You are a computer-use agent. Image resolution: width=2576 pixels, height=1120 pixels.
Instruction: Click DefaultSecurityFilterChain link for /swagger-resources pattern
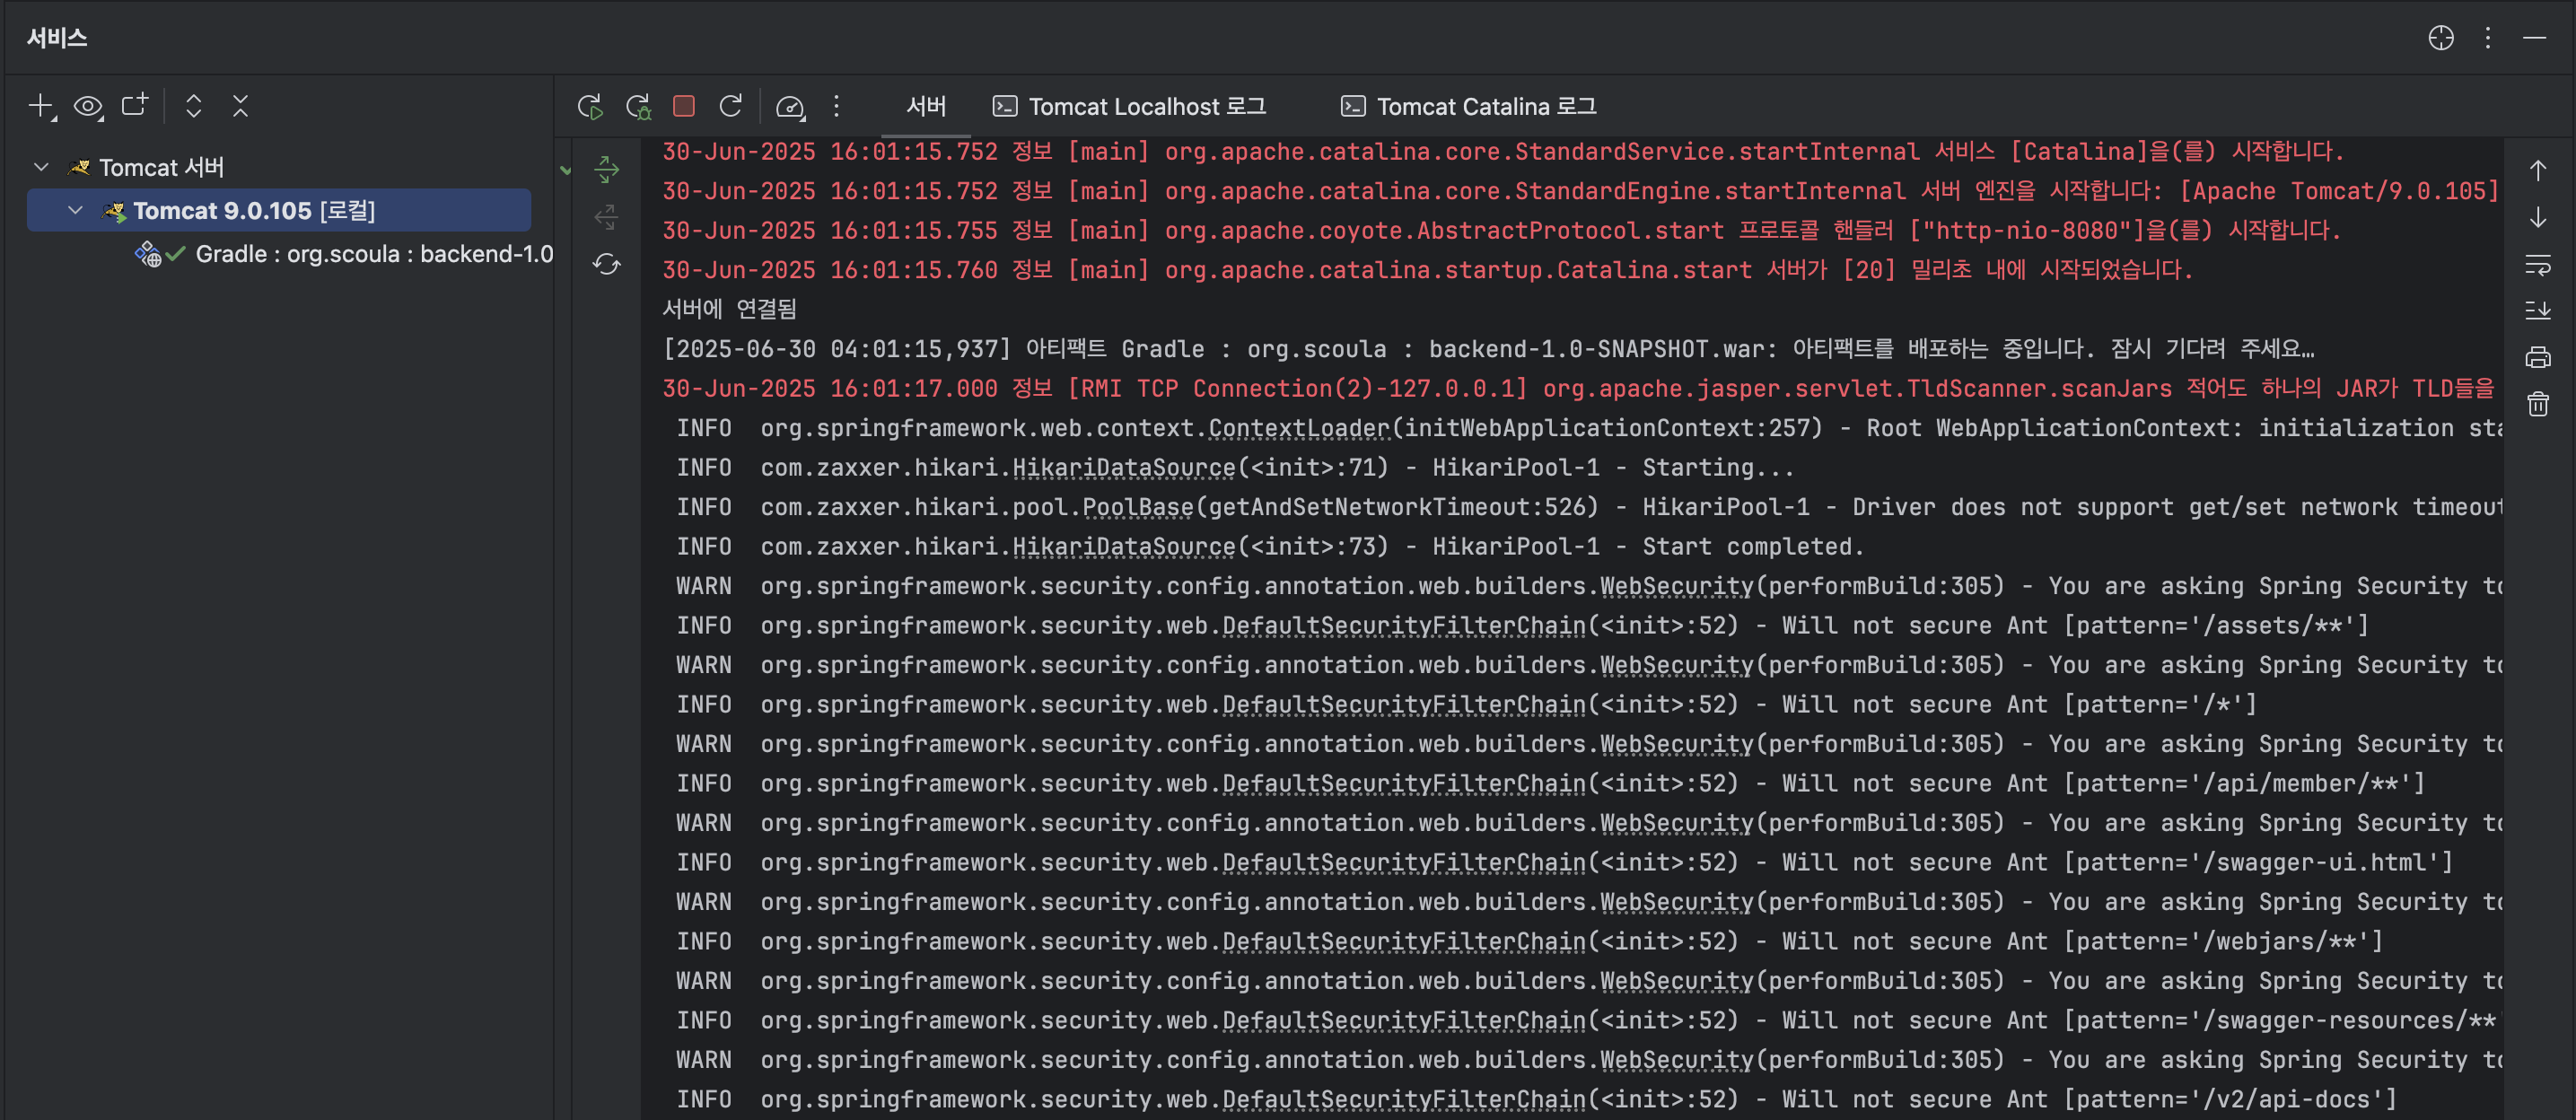pyautogui.click(x=1404, y=1020)
